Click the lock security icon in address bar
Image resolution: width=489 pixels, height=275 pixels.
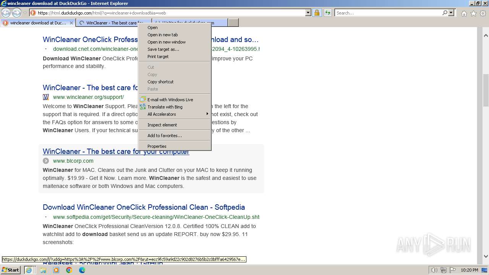click(317, 13)
